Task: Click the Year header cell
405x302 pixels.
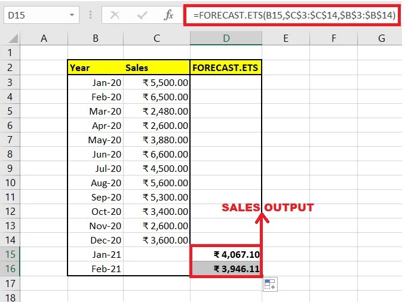Action: pyautogui.click(x=96, y=67)
